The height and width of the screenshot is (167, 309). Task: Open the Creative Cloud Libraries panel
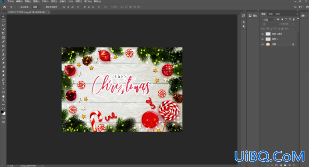click(x=303, y=16)
